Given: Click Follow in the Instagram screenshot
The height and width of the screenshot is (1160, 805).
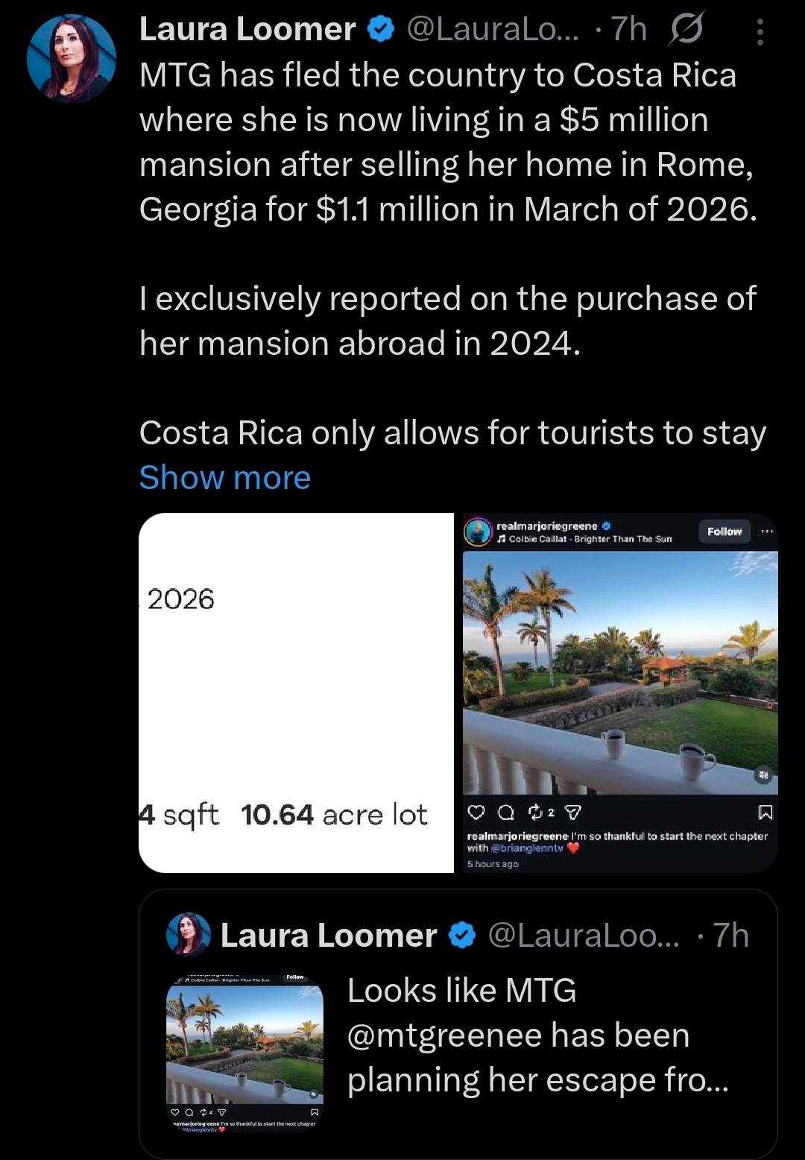Looking at the screenshot, I should [724, 532].
